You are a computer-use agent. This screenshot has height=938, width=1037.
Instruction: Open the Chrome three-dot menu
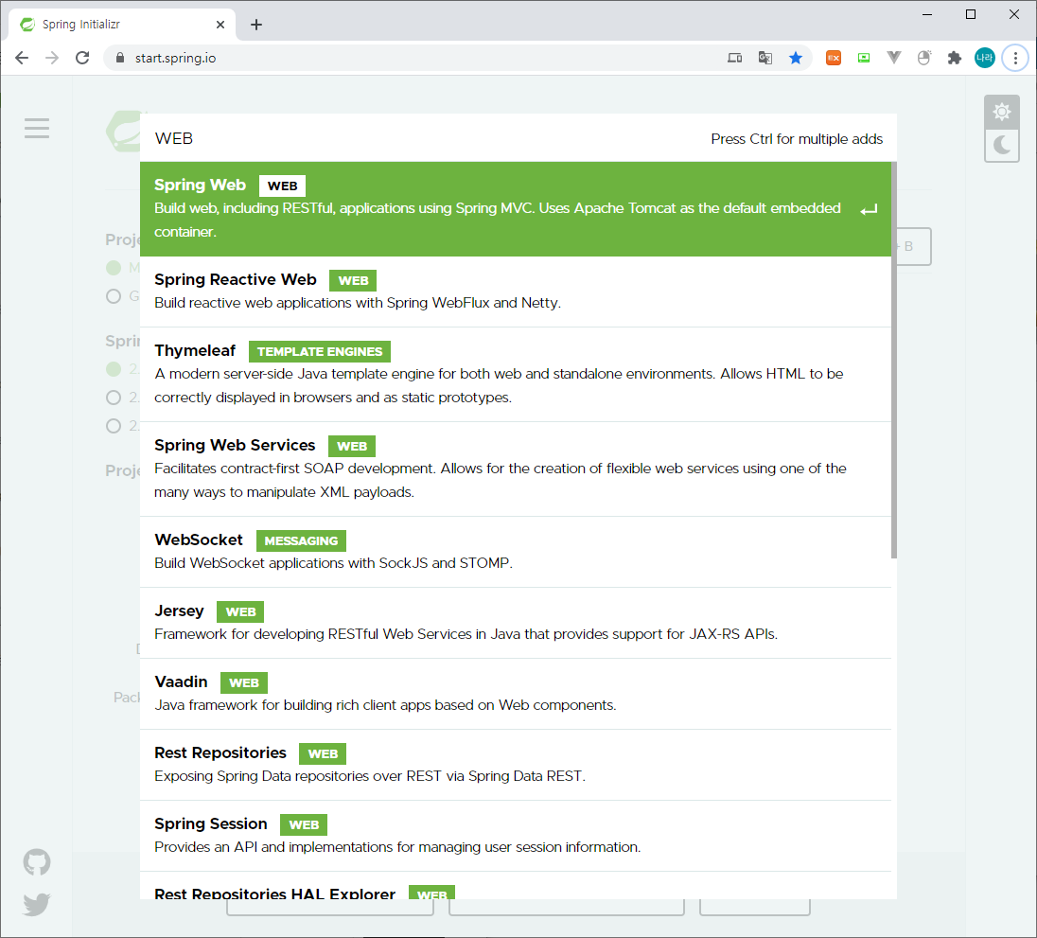1015,59
